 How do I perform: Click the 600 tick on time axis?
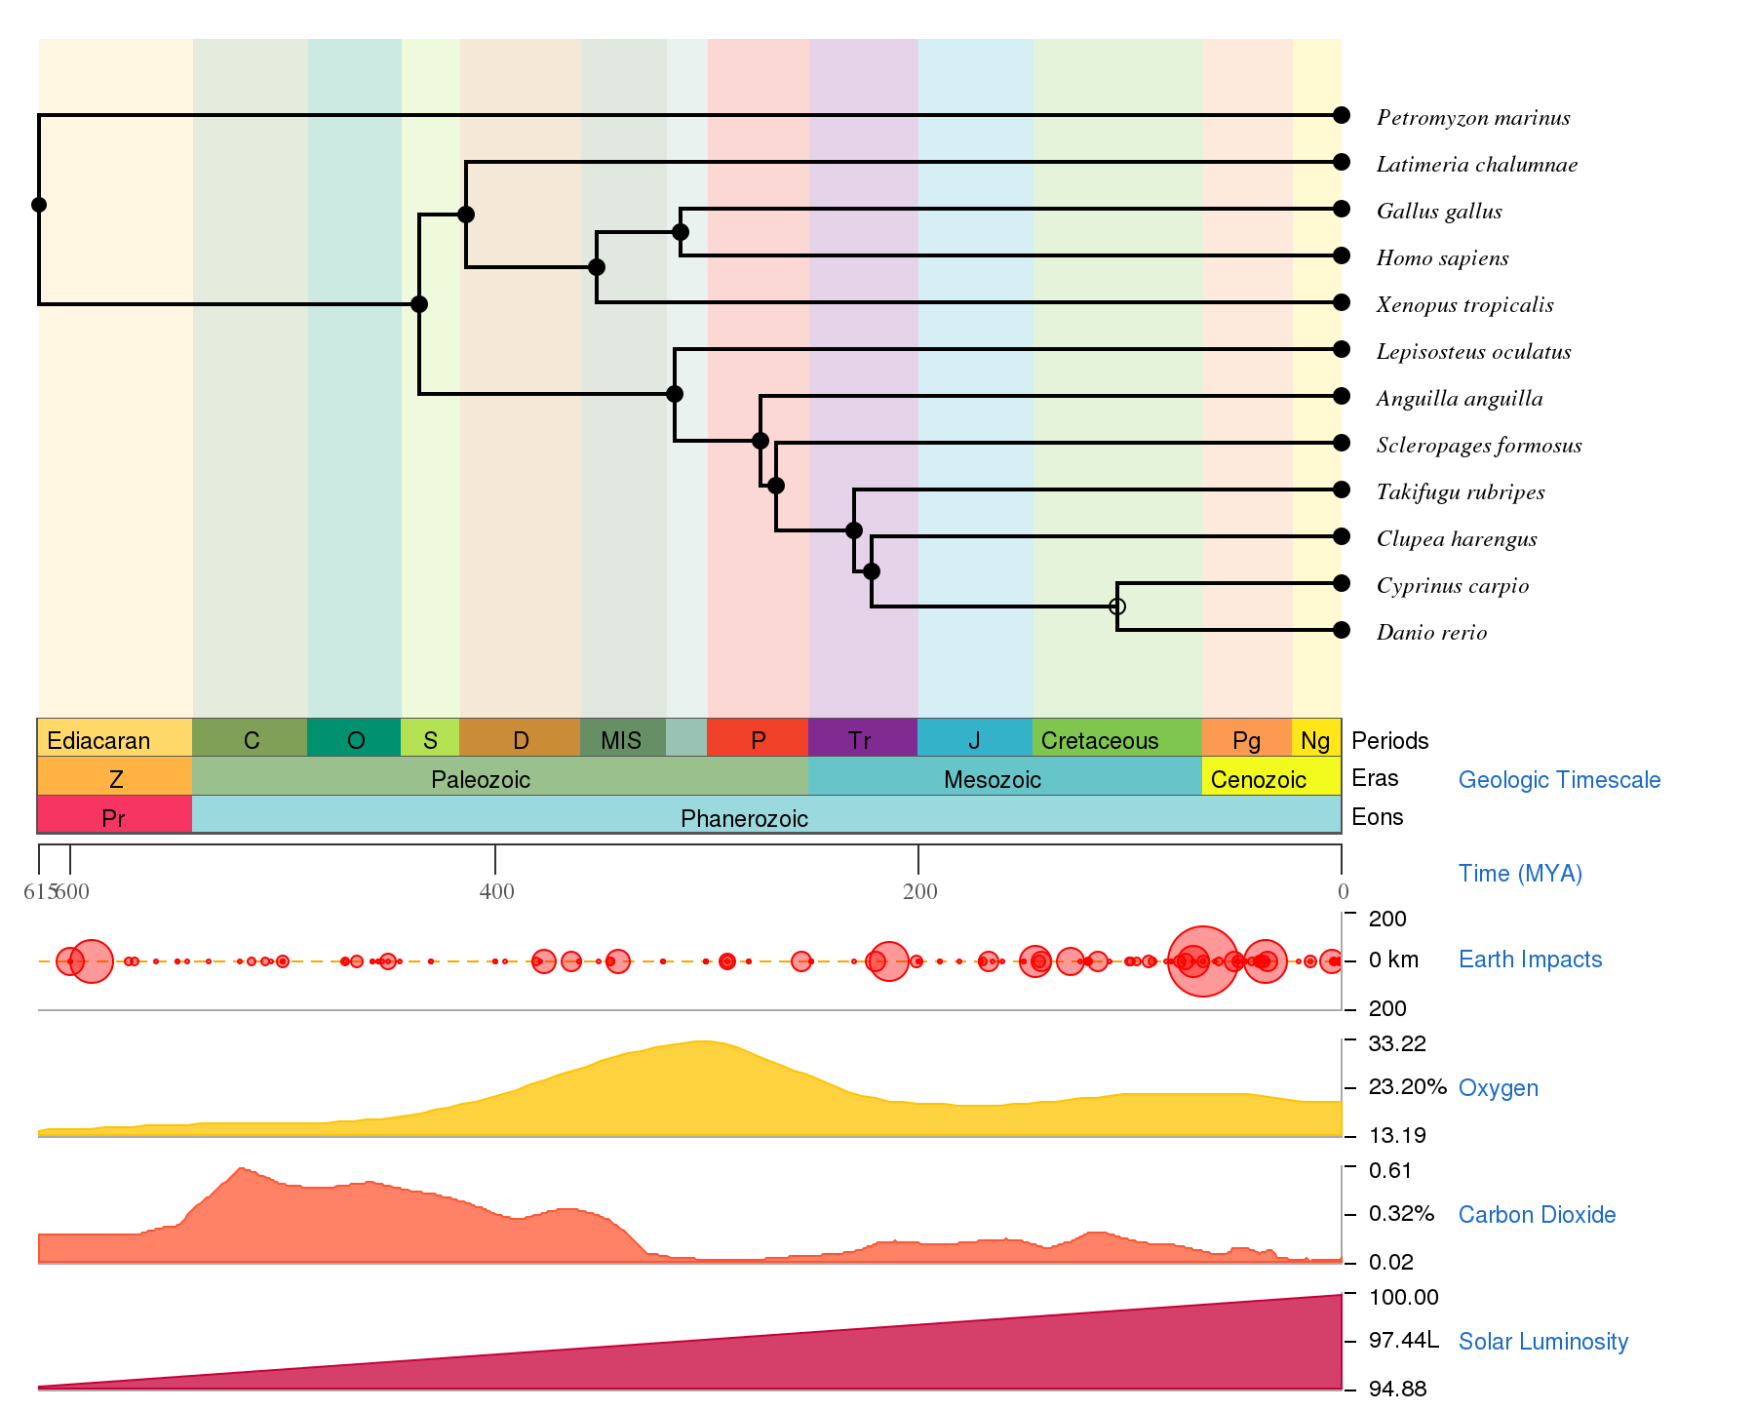[73, 891]
